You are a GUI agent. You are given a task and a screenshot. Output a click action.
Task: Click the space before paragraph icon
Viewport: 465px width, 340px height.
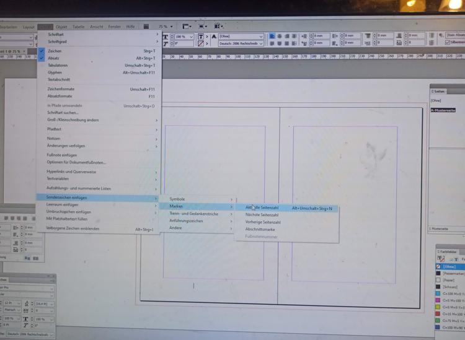(x=368, y=35)
